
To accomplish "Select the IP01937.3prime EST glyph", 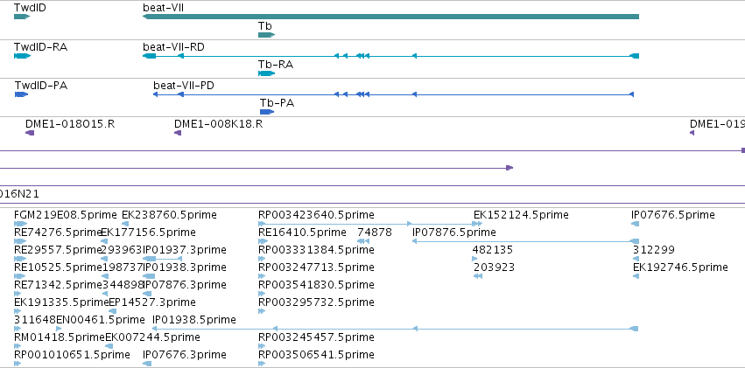I will 163,259.
